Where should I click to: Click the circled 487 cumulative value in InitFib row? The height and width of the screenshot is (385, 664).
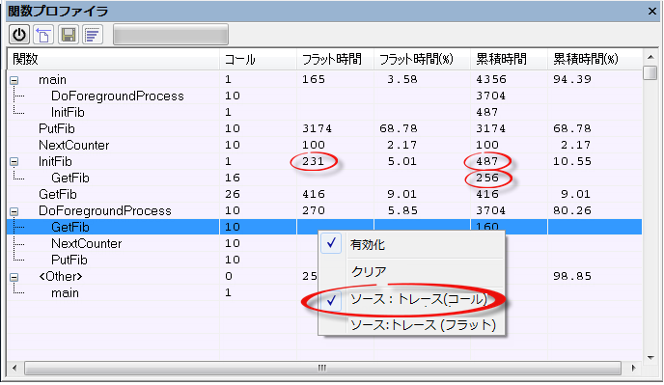487,161
